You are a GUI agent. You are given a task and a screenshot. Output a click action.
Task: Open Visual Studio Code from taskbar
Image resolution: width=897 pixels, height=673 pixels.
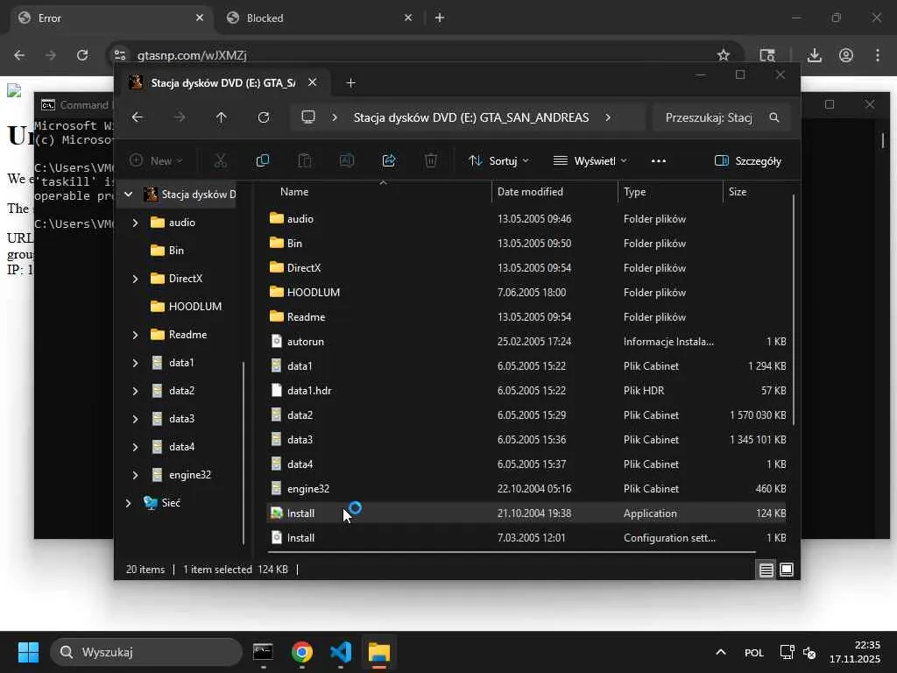(341, 653)
